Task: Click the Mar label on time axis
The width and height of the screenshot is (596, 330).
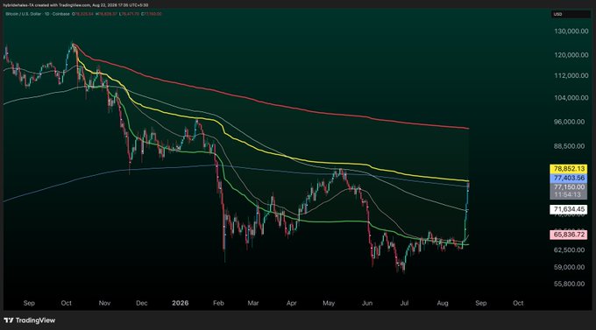Action: pos(253,303)
